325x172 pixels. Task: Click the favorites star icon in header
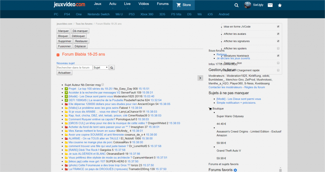[x=280, y=5]
